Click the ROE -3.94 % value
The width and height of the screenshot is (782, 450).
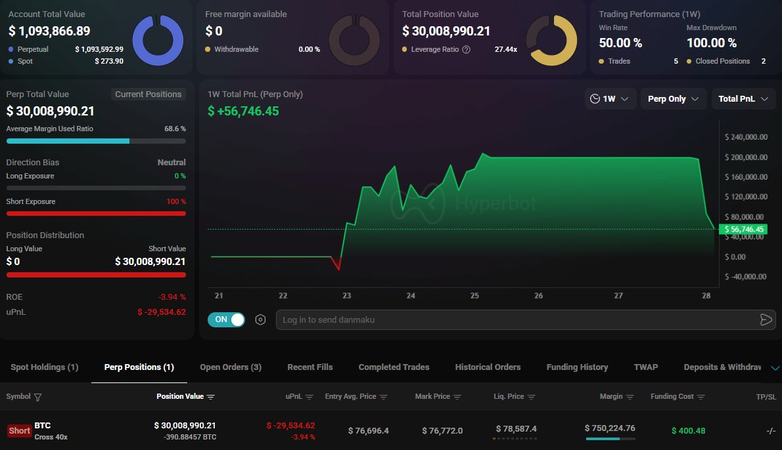tap(172, 297)
